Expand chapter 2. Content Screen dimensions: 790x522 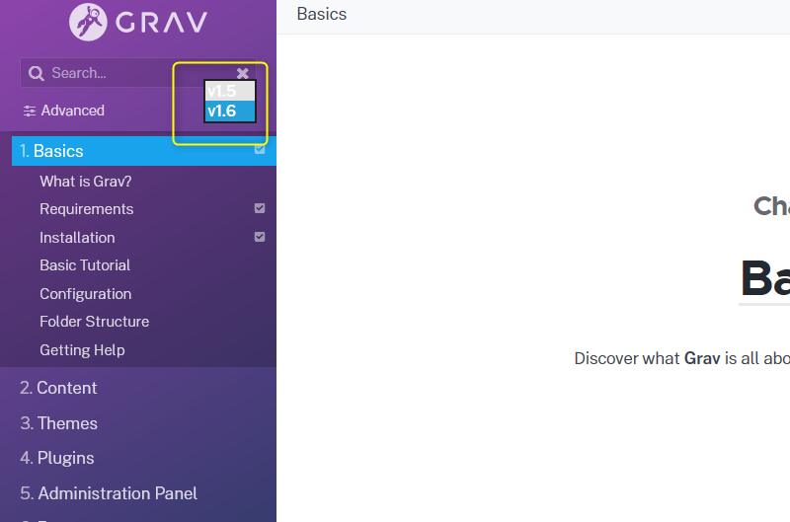(x=58, y=388)
